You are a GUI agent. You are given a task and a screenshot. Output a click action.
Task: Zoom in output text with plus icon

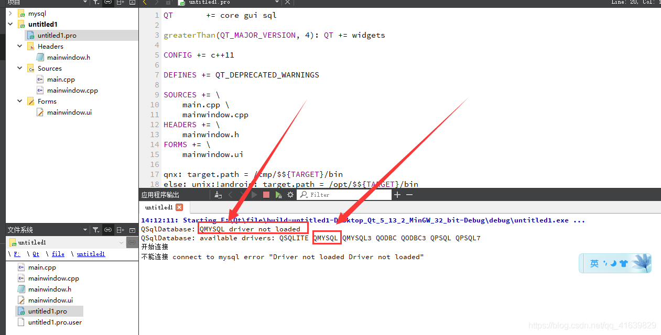click(397, 195)
